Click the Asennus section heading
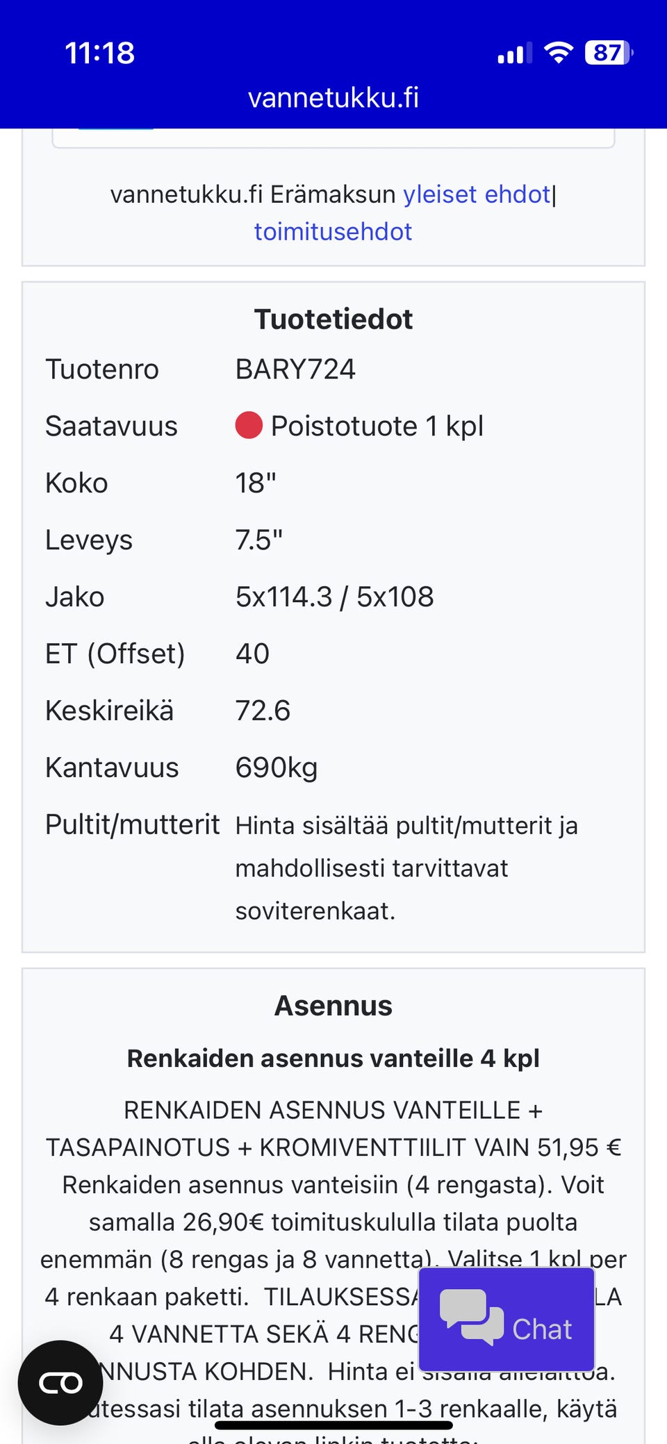Screen dimensions: 667x1444 333,1006
